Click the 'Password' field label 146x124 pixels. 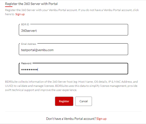pos(26,63)
